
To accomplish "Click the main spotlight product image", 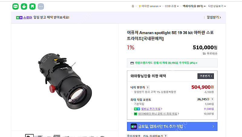I will pyautogui.click(x=65, y=82).
